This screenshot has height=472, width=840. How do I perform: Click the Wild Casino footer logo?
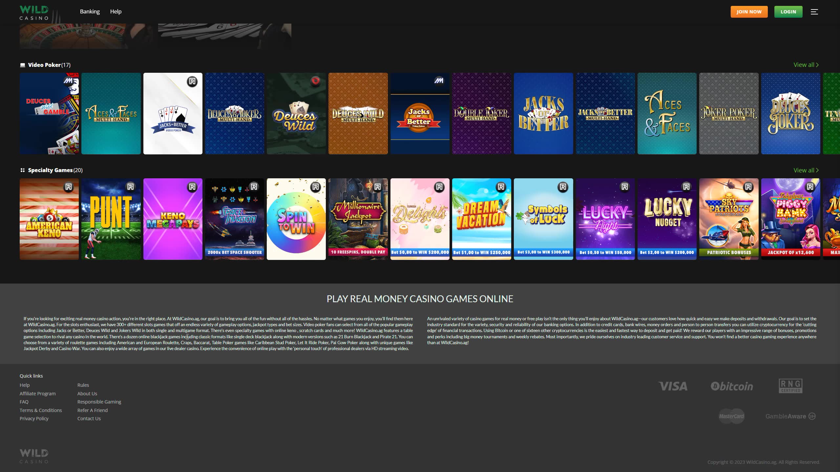click(34, 456)
